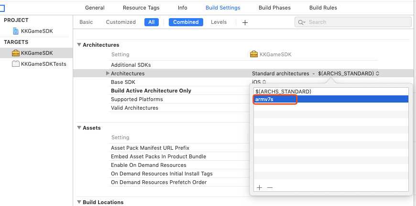This screenshot has width=416, height=206.
Task: Open the Base SDK iOS dropdown
Action: point(259,82)
